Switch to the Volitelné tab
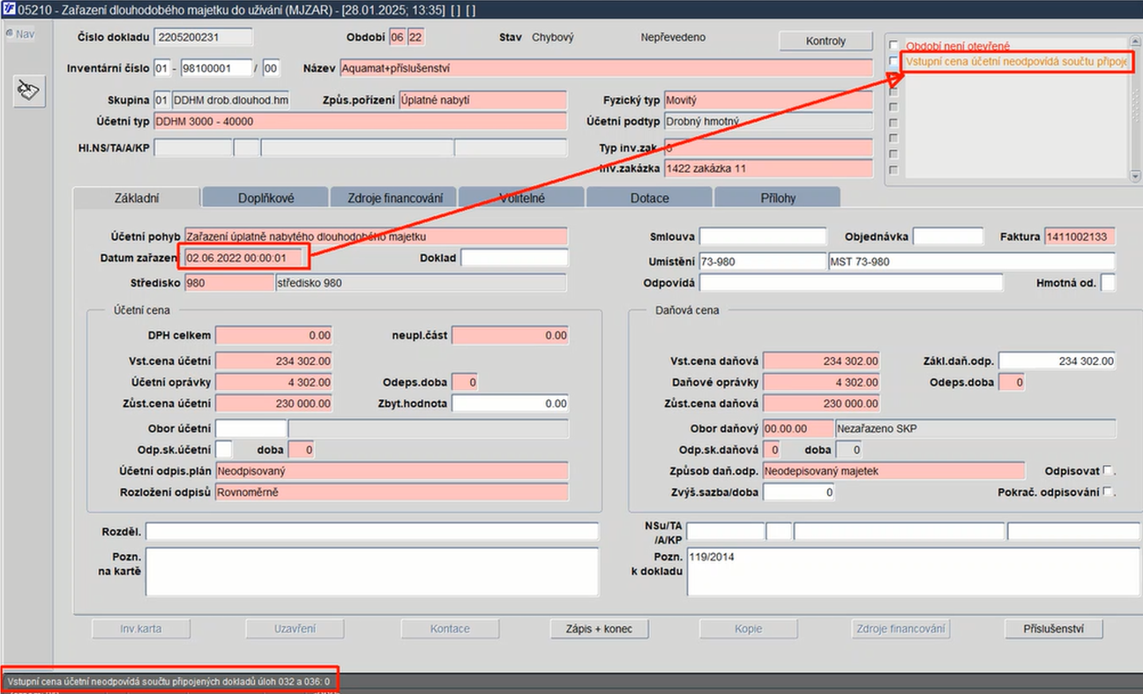This screenshot has width=1143, height=694. coord(521,198)
